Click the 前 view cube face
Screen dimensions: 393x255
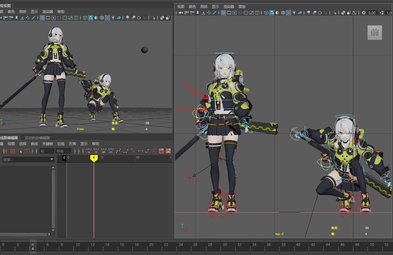point(375,33)
